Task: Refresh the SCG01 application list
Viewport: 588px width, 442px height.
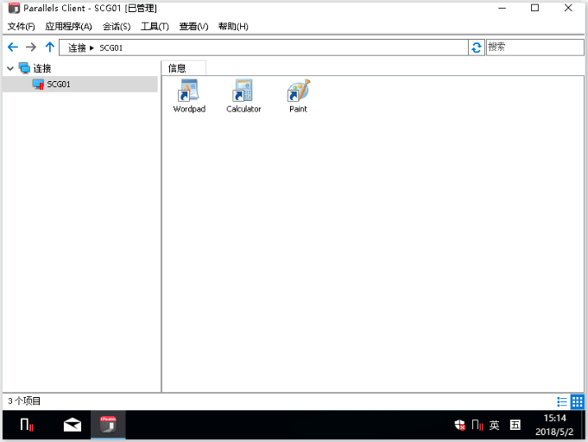Action: coord(477,47)
